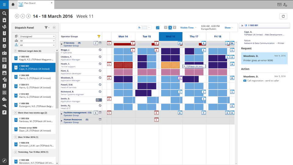Click yellow filter icon beside Operator Groups
Screen dimensions: 293x165
[99, 36]
